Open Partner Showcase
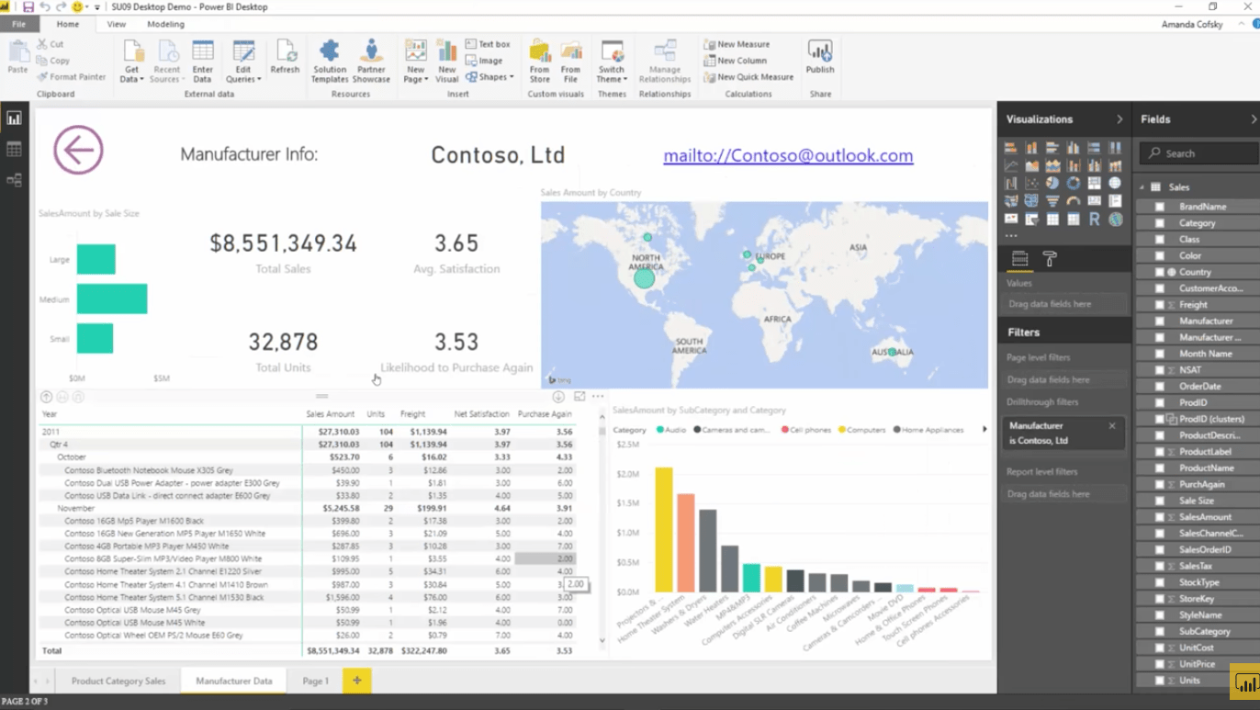Screen dimensions: 1260x710 [x=371, y=61]
